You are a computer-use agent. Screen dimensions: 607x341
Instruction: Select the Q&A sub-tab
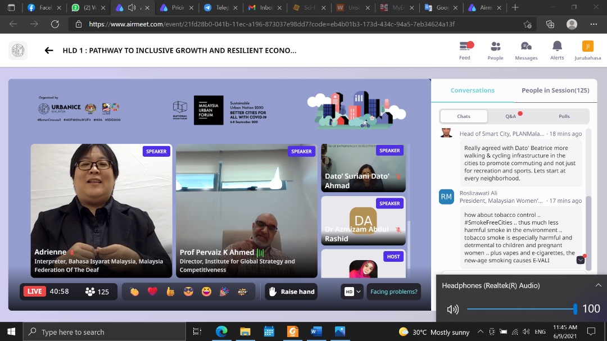click(510, 116)
